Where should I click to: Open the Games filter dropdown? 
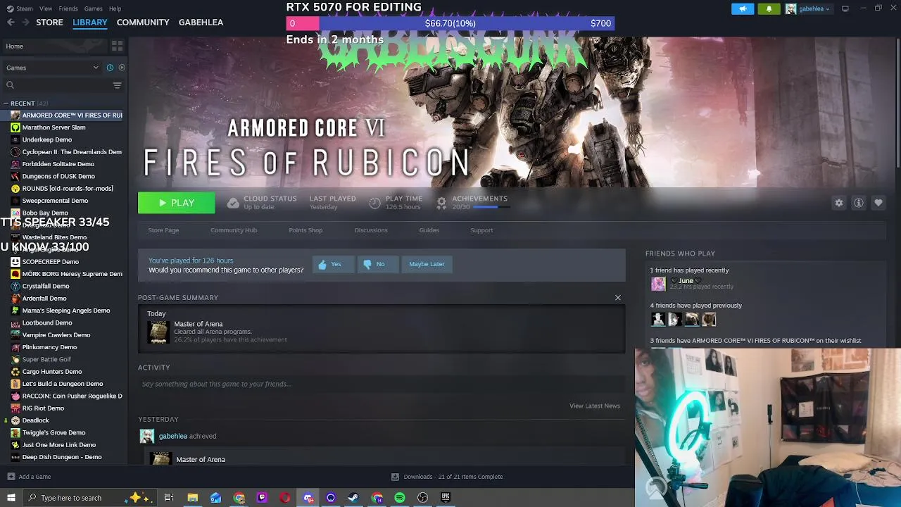click(52, 68)
